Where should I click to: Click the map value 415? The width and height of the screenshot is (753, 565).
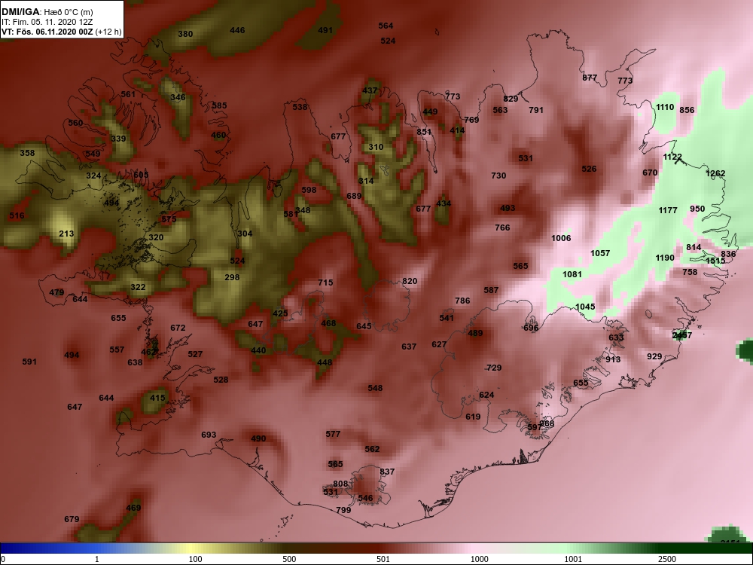pos(157,398)
